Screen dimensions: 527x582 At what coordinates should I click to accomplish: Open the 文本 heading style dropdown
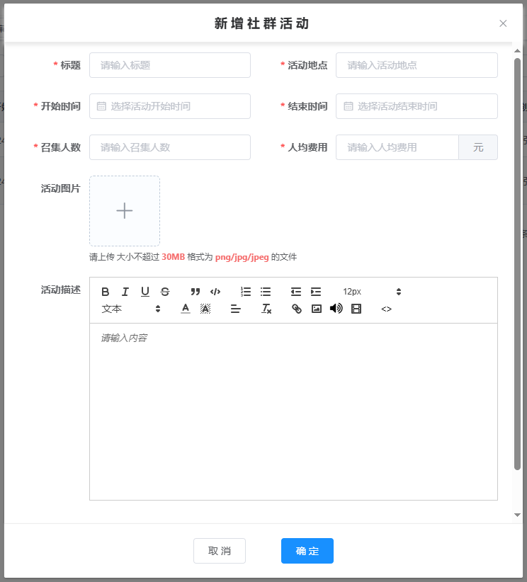131,309
